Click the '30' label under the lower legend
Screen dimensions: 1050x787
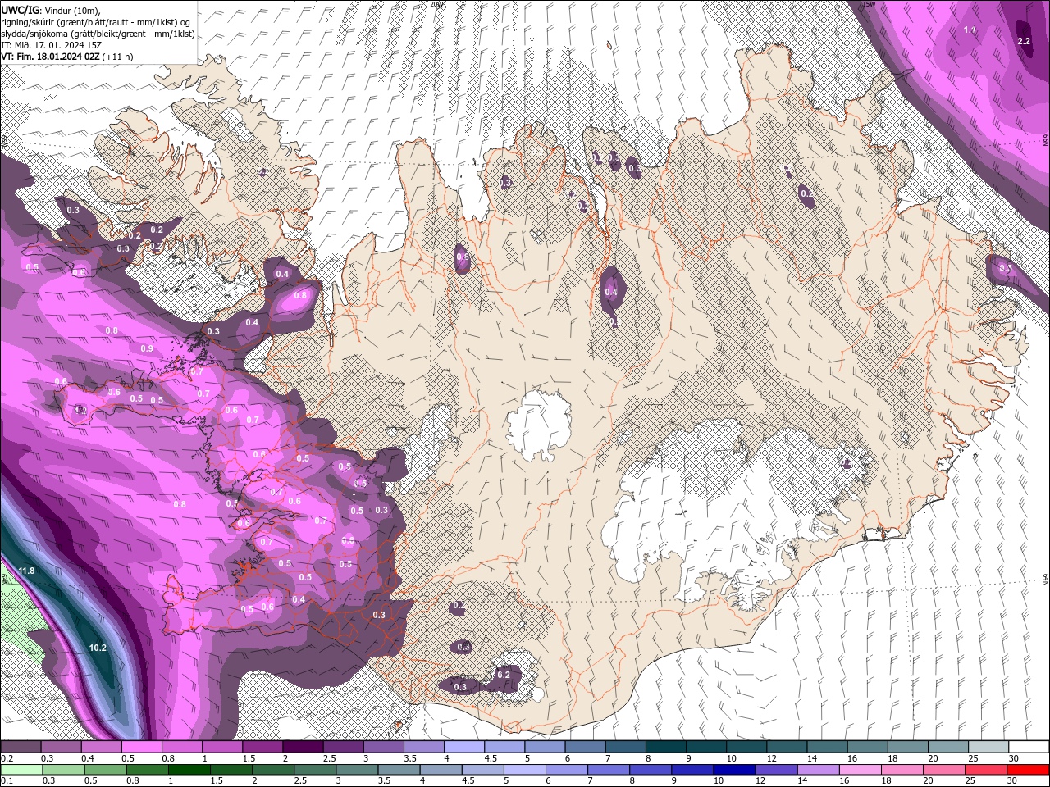point(1014,781)
